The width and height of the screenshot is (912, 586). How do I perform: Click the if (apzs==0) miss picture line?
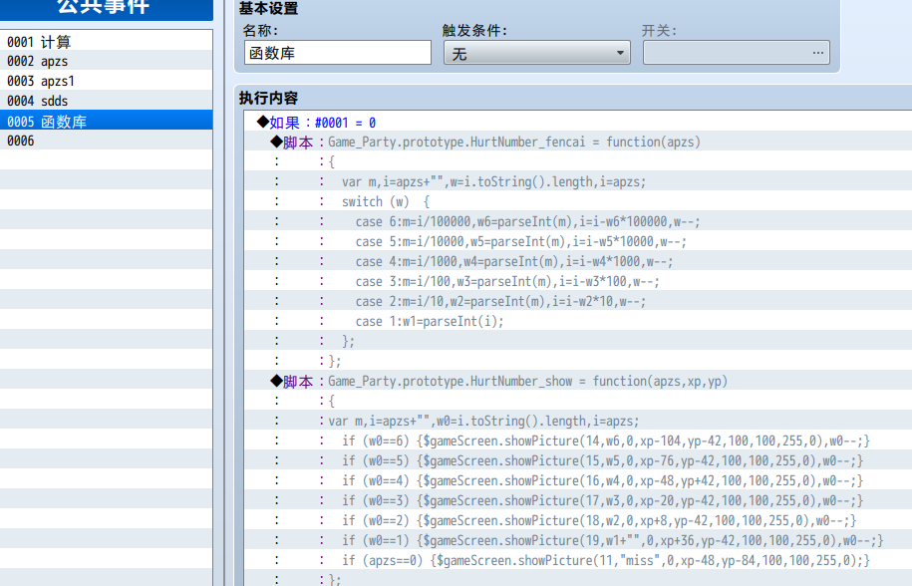pos(578,560)
